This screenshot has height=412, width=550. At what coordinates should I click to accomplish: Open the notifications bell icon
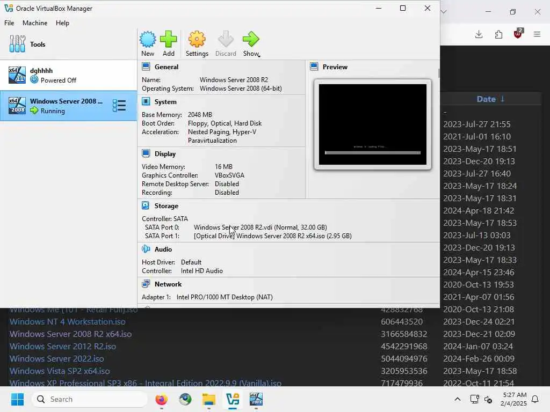pos(535,399)
